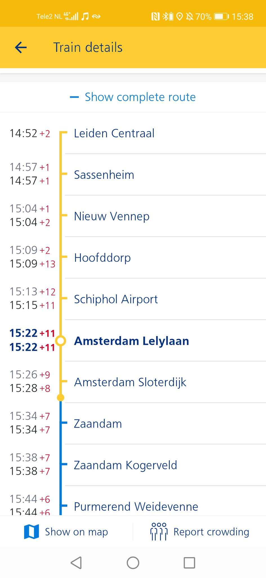Select the Amsterdam Sloterdijk stop
Image resolution: width=266 pixels, height=578 pixels.
pyautogui.click(x=130, y=382)
